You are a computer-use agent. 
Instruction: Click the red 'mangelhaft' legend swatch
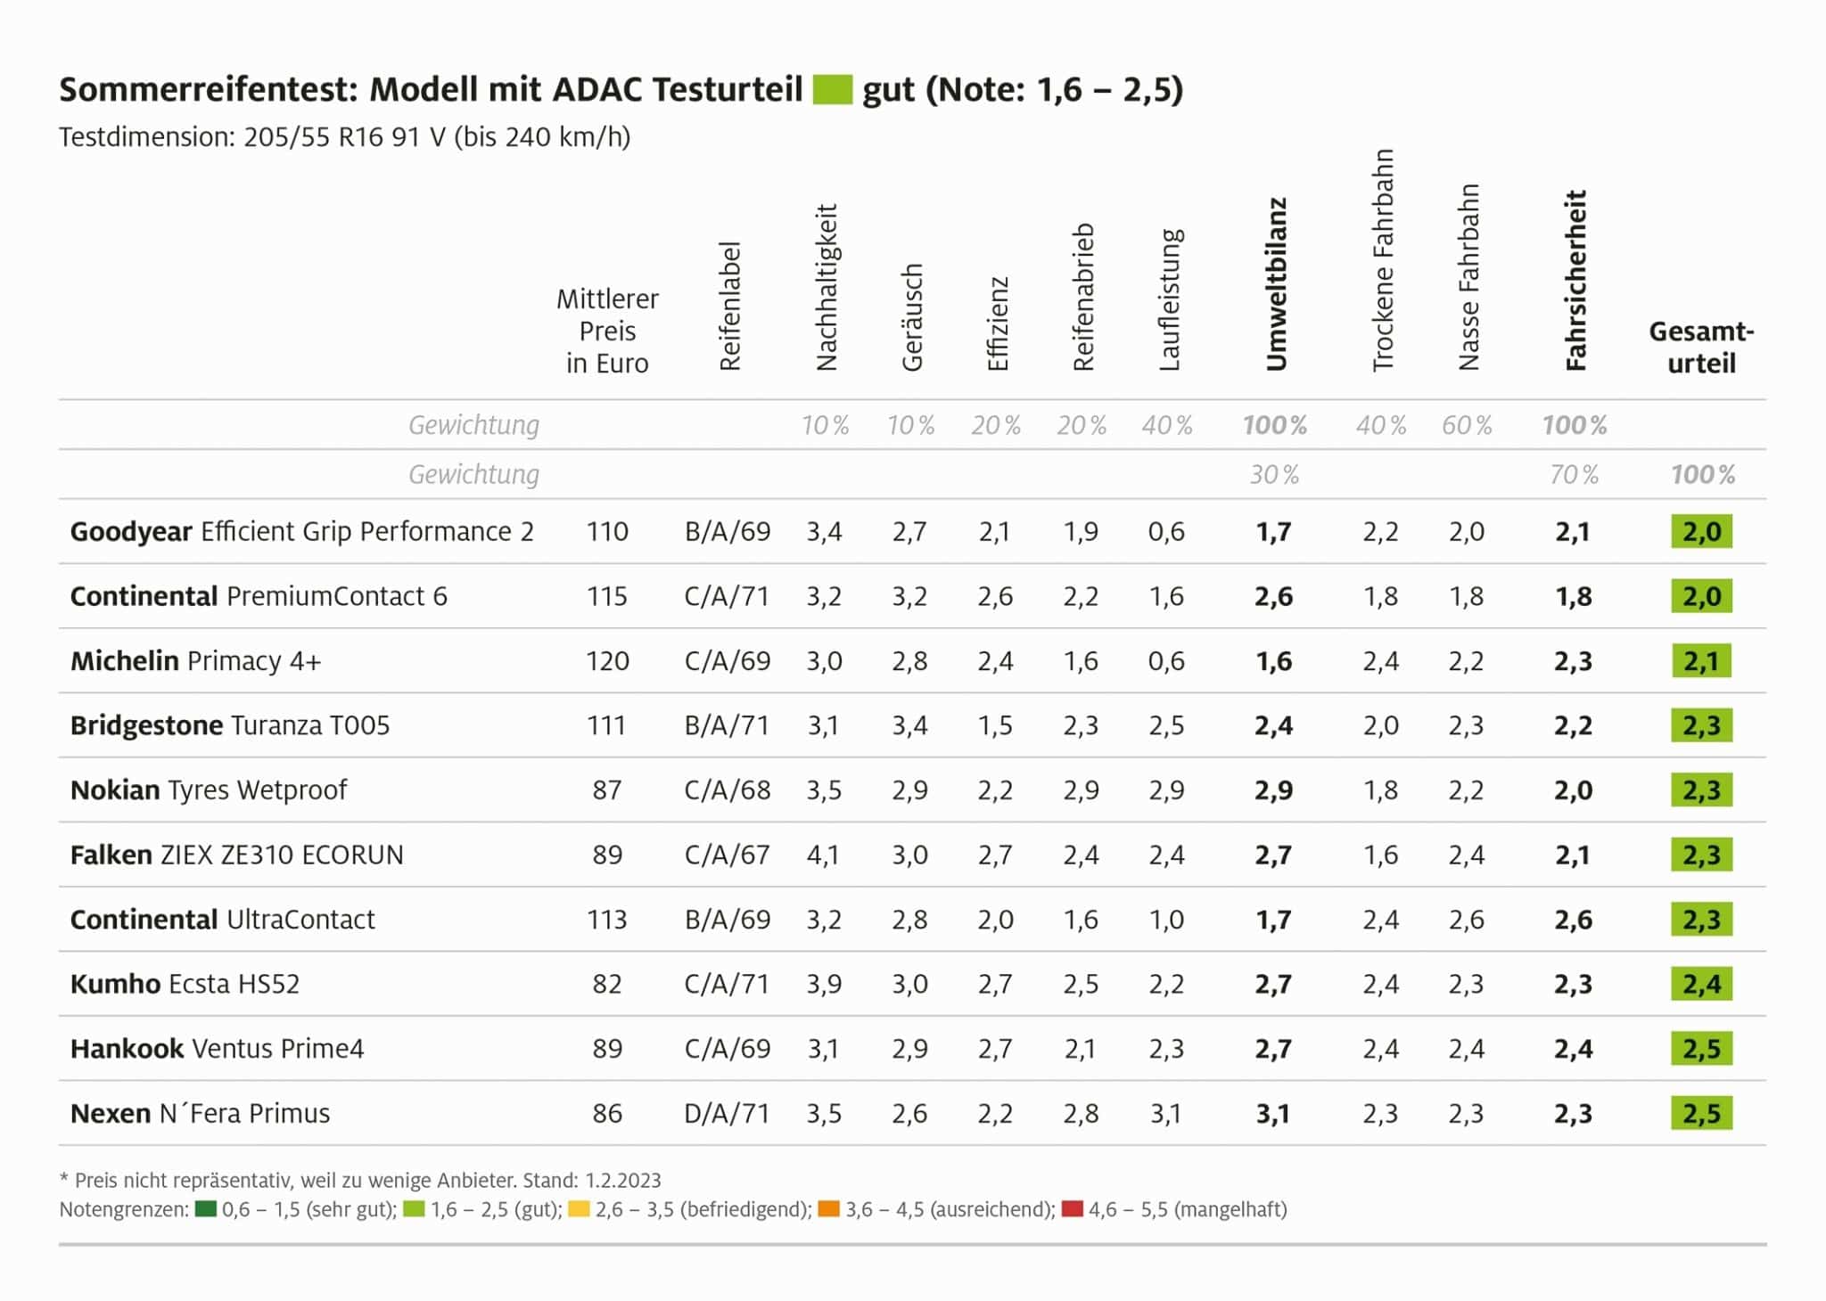pyautogui.click(x=1073, y=1209)
